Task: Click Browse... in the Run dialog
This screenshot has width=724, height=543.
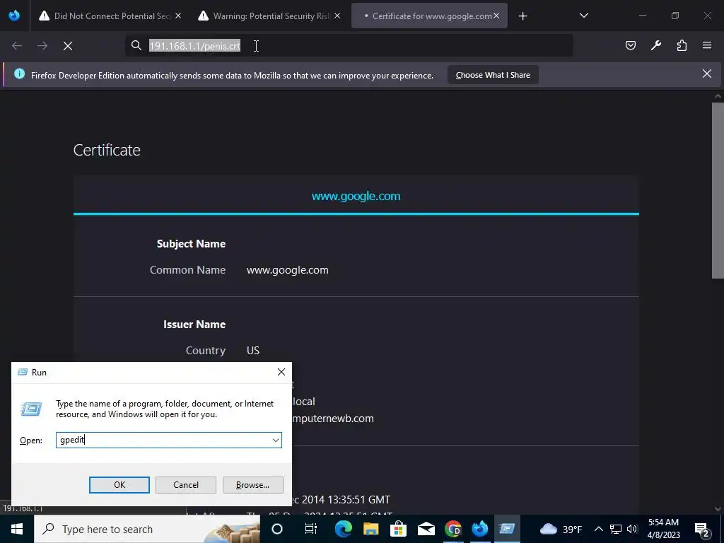Action: 252,485
